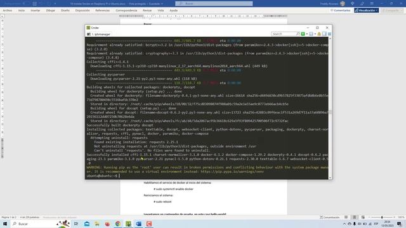
Task: Open Task View on the taskbar
Action: [76, 224]
